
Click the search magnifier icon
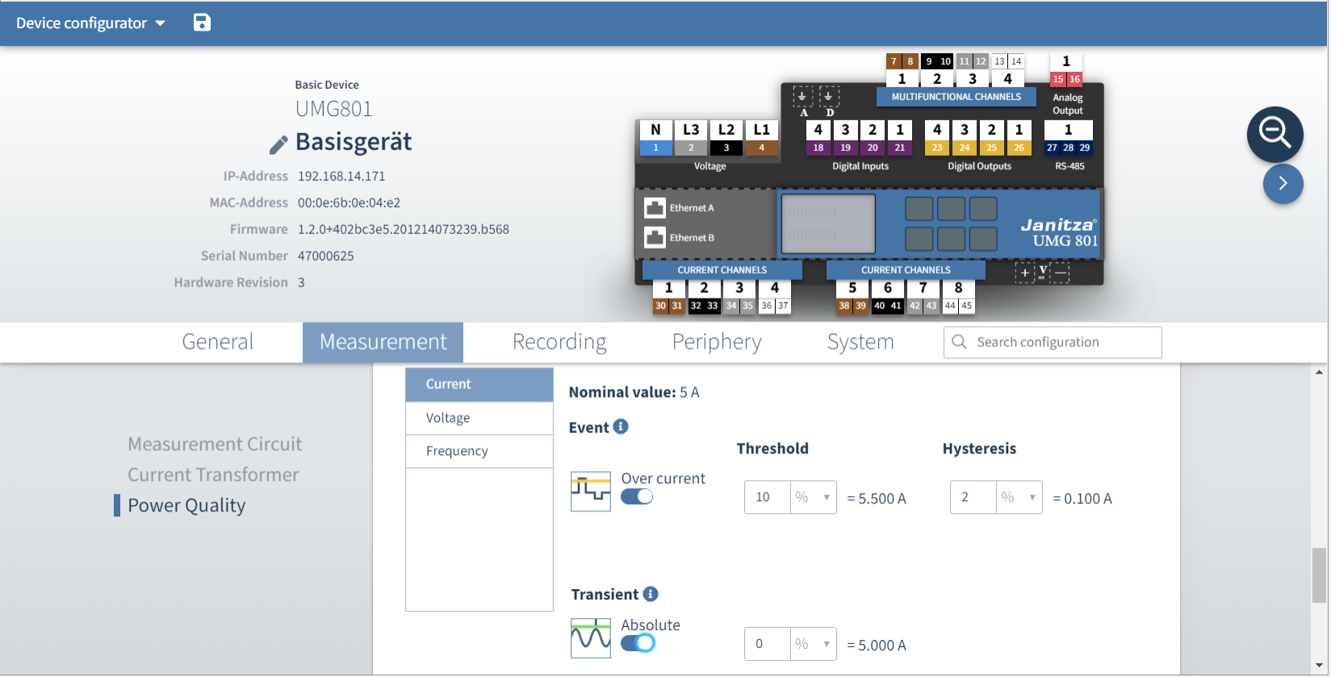pyautogui.click(x=959, y=342)
